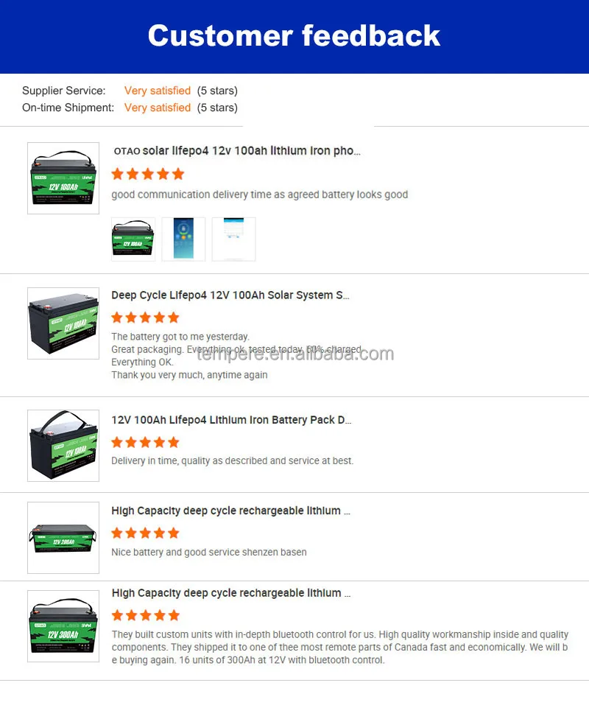The image size is (589, 708).
Task: Click the star rating under Deep Cycle Lifepo4 review
Action: (x=145, y=318)
